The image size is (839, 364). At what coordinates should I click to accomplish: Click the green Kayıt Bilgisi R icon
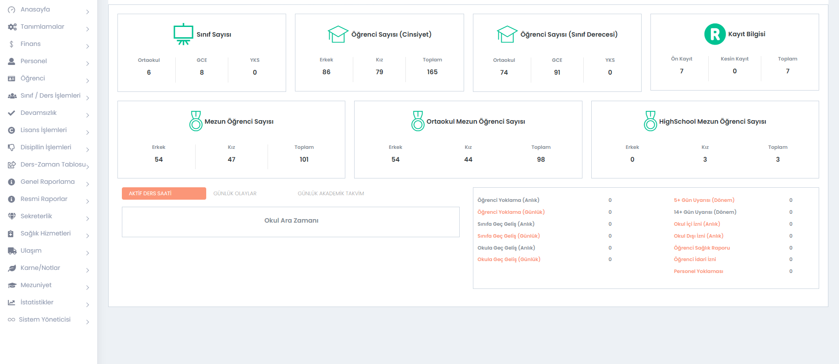[714, 34]
